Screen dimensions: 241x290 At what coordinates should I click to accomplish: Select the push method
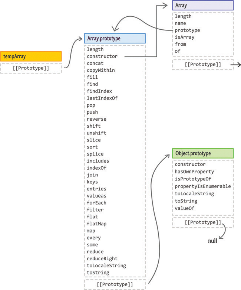click(x=92, y=112)
